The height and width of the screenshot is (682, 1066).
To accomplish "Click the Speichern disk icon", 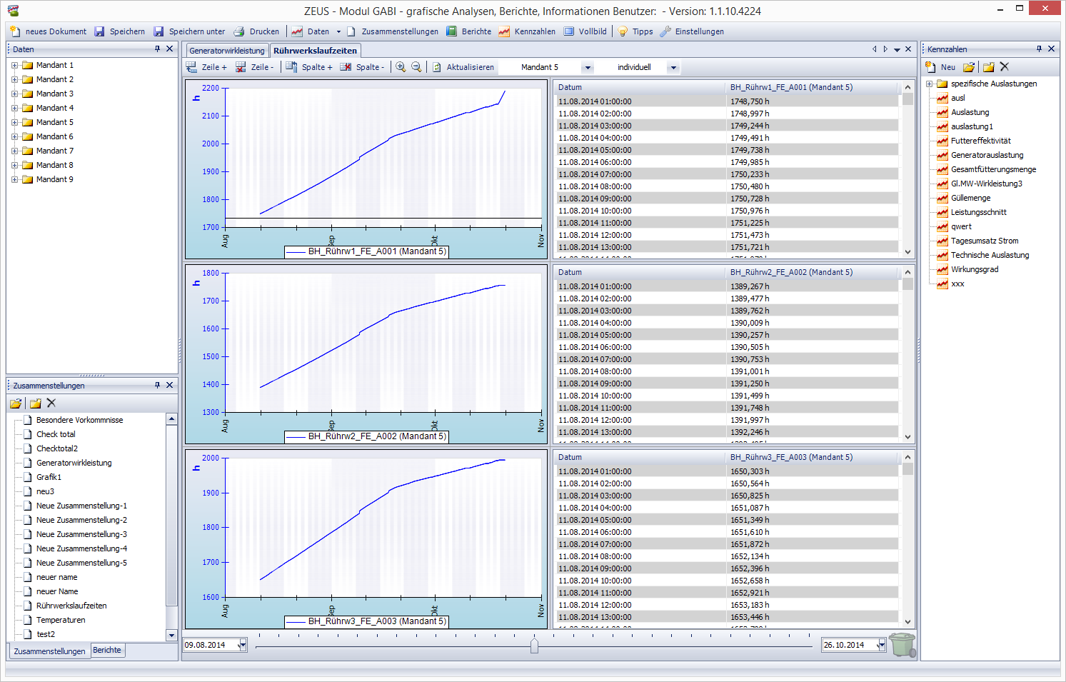I will tap(100, 31).
